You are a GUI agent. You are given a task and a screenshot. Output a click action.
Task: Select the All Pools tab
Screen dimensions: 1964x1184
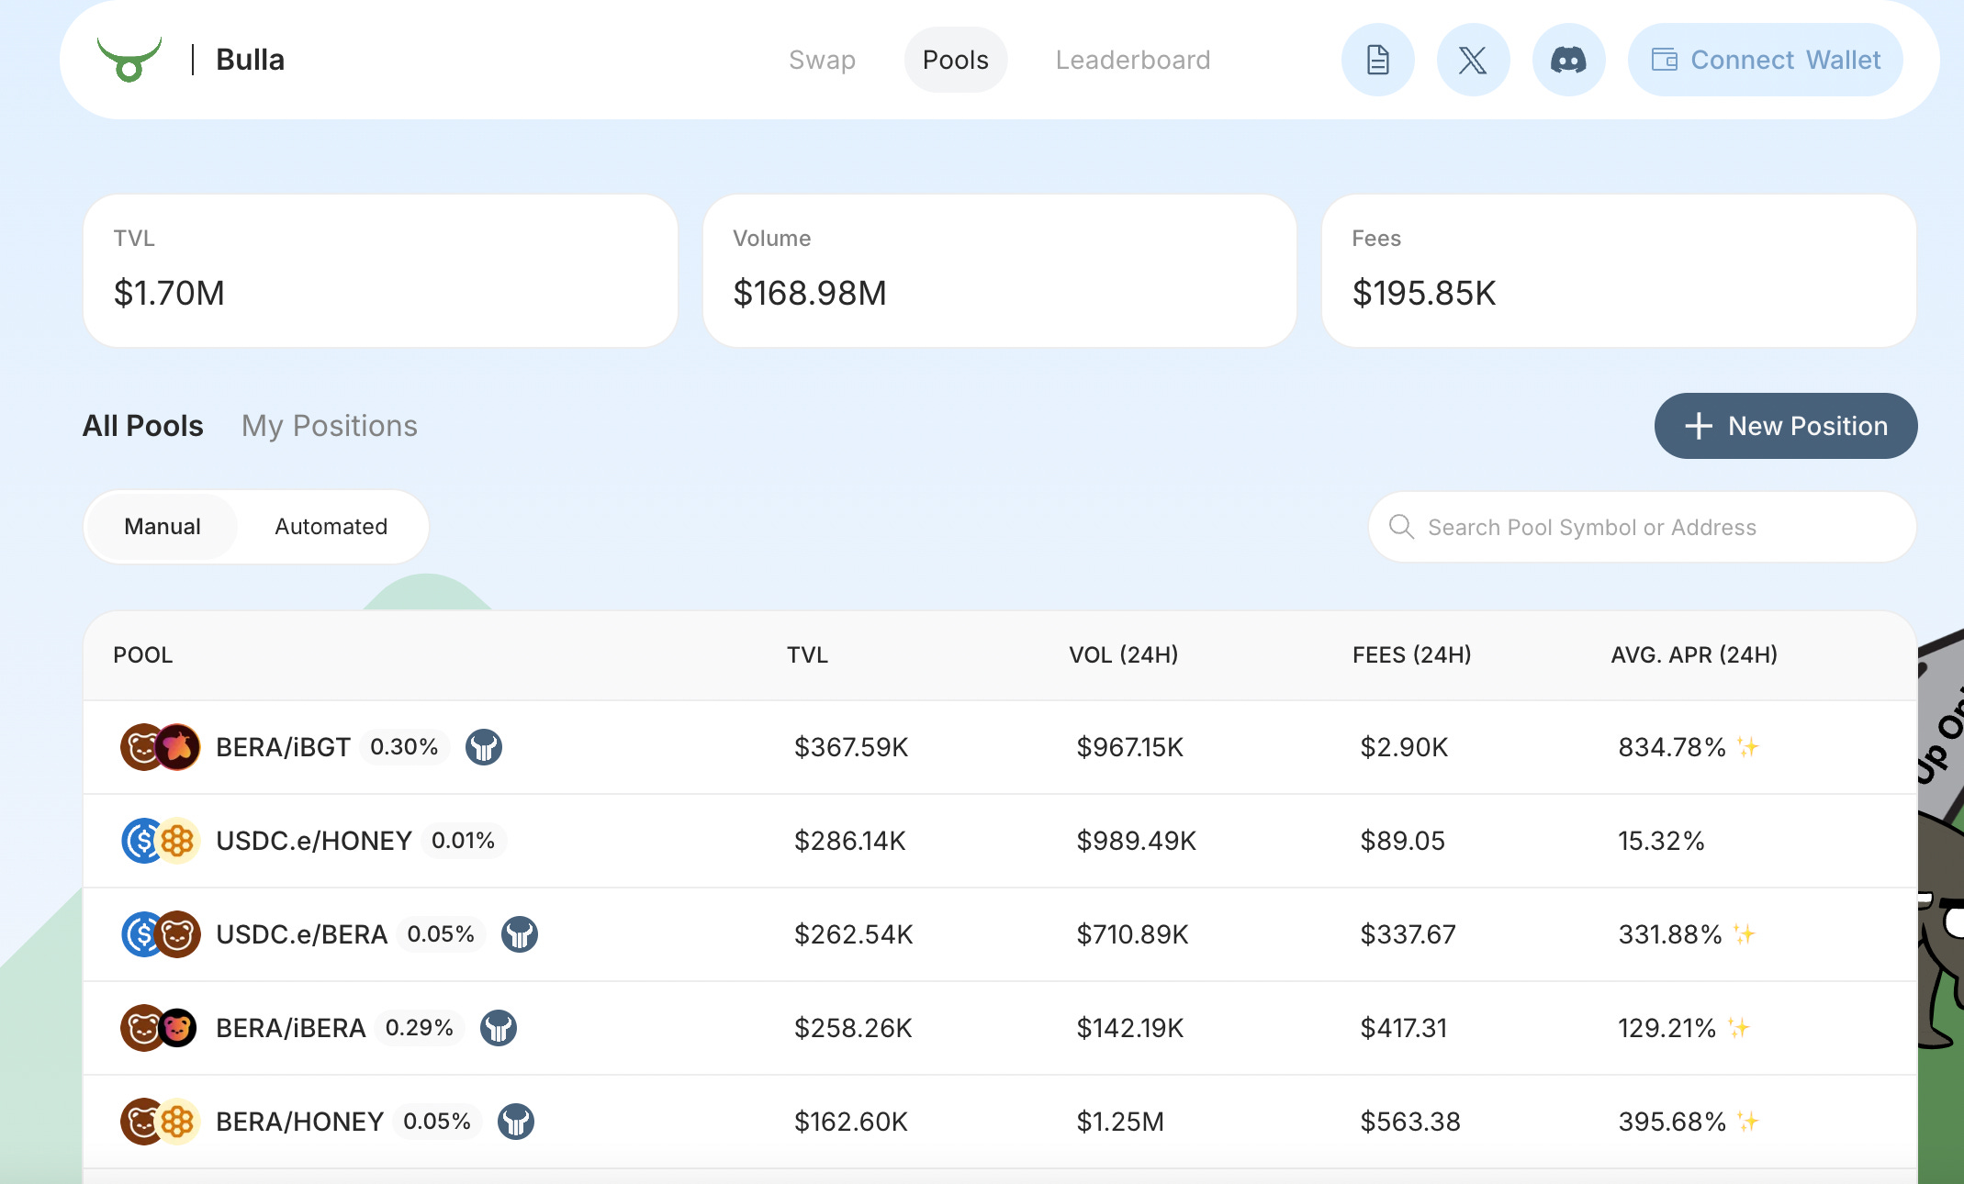click(x=143, y=426)
